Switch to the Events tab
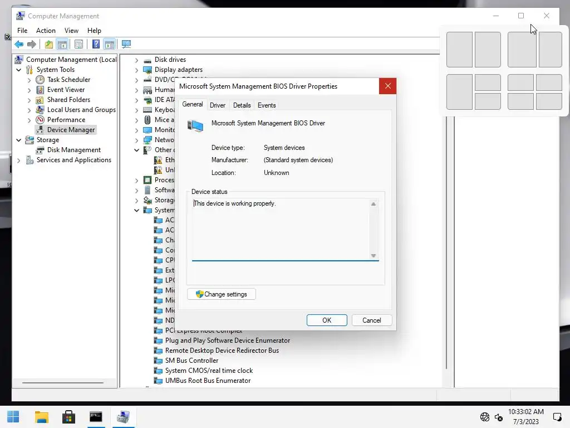 point(267,105)
